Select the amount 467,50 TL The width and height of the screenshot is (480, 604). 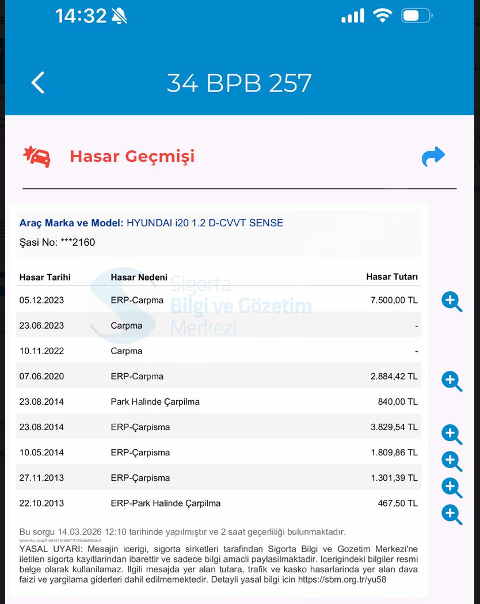tap(398, 503)
